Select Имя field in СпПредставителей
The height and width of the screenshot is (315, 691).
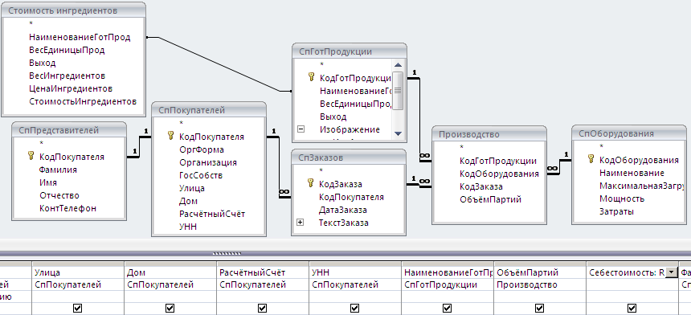pyautogui.click(x=48, y=182)
